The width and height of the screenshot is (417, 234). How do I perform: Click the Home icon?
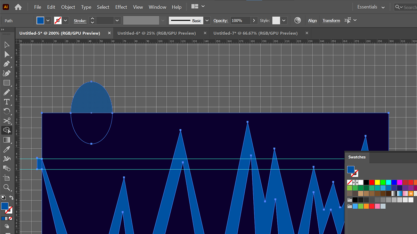(18, 7)
